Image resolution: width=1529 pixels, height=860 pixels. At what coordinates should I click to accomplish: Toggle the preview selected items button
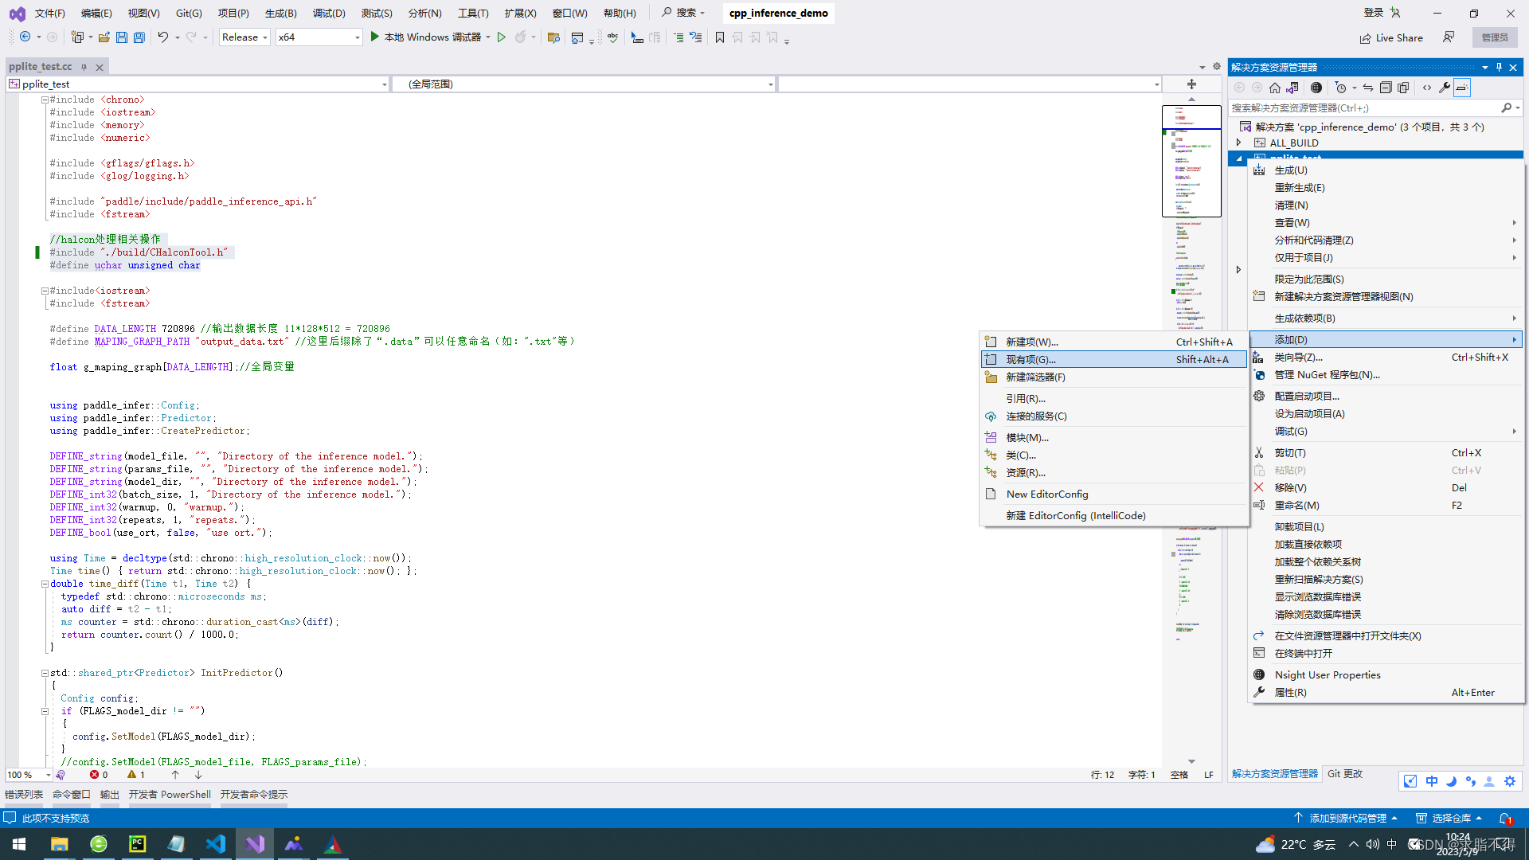tap(1462, 88)
